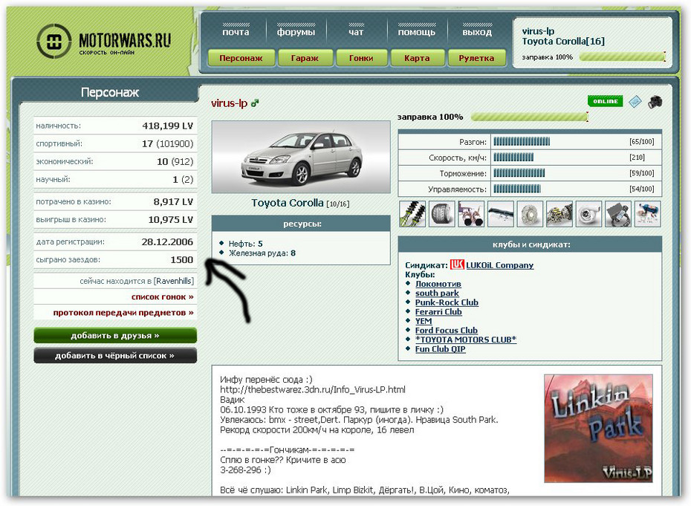
Task: Switch to the Гонки tab
Action: coord(361,58)
